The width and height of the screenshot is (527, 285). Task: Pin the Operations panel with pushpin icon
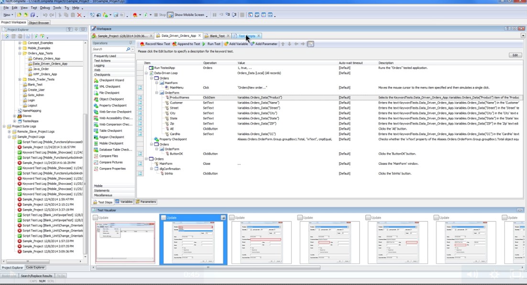click(x=131, y=43)
